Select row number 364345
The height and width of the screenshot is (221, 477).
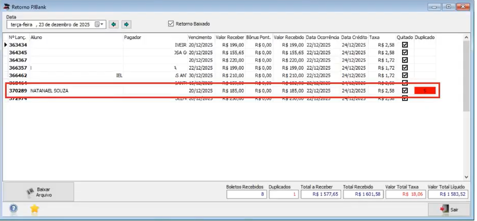pos(18,53)
